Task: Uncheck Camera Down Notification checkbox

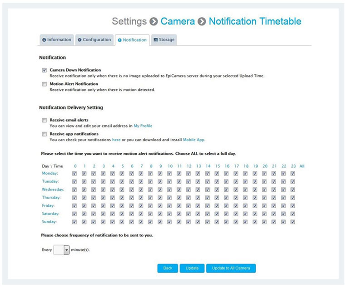Action: pos(45,70)
